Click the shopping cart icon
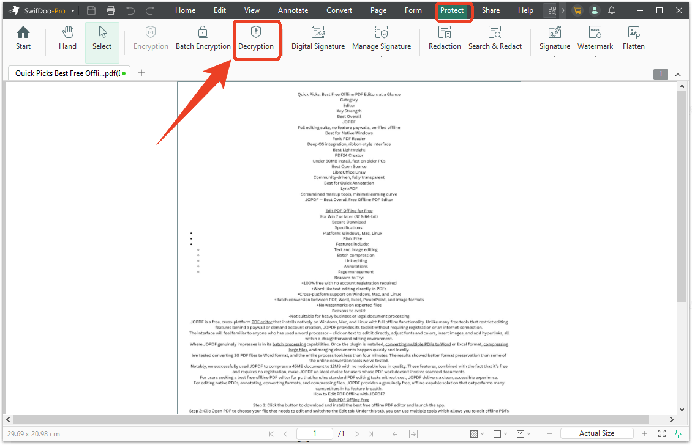692x445 pixels. (x=577, y=10)
